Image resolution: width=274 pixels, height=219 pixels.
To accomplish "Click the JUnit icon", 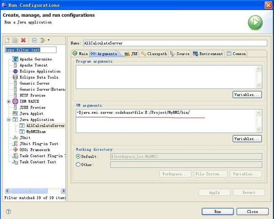I will coord(15,138).
